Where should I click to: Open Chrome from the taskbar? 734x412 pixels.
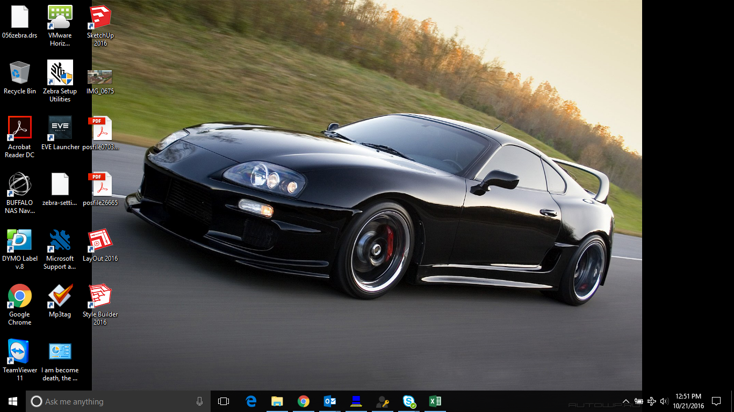[303, 401]
